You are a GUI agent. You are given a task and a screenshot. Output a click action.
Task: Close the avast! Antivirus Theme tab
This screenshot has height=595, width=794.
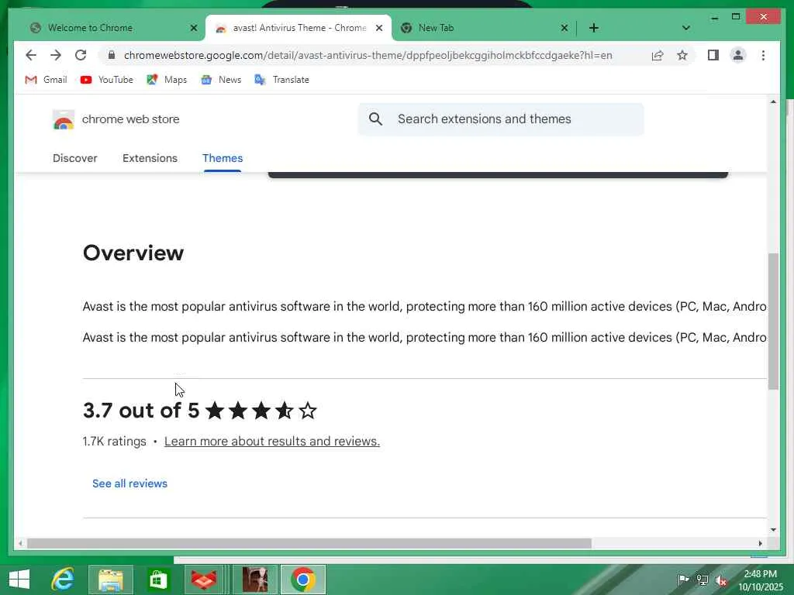click(x=378, y=28)
